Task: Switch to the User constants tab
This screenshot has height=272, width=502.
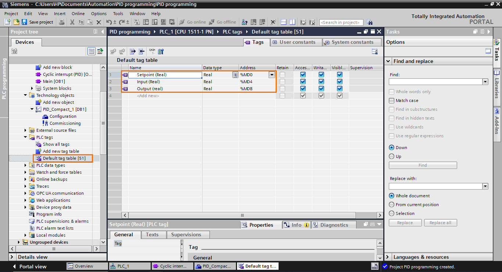Action: [x=296, y=42]
